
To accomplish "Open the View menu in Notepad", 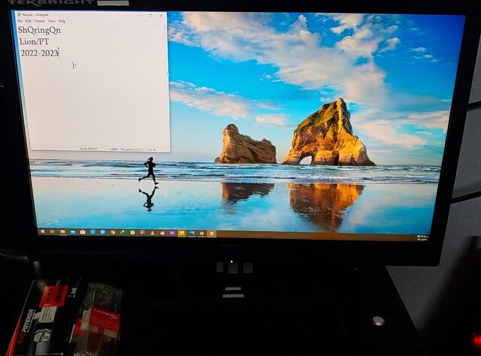I will (x=52, y=21).
